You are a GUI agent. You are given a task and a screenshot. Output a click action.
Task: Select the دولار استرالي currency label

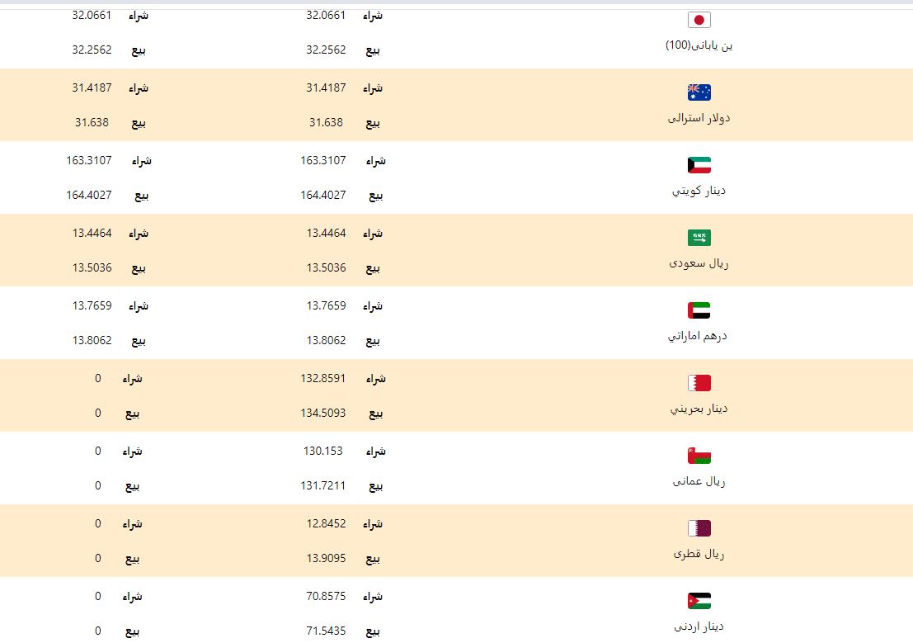pos(699,118)
